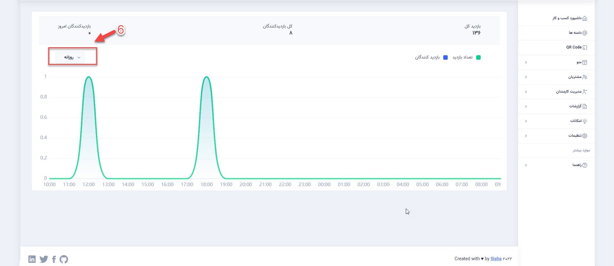This screenshot has width=614, height=266.
Task: Click the settings (تنظیمات) gear icon
Action: tap(585, 136)
